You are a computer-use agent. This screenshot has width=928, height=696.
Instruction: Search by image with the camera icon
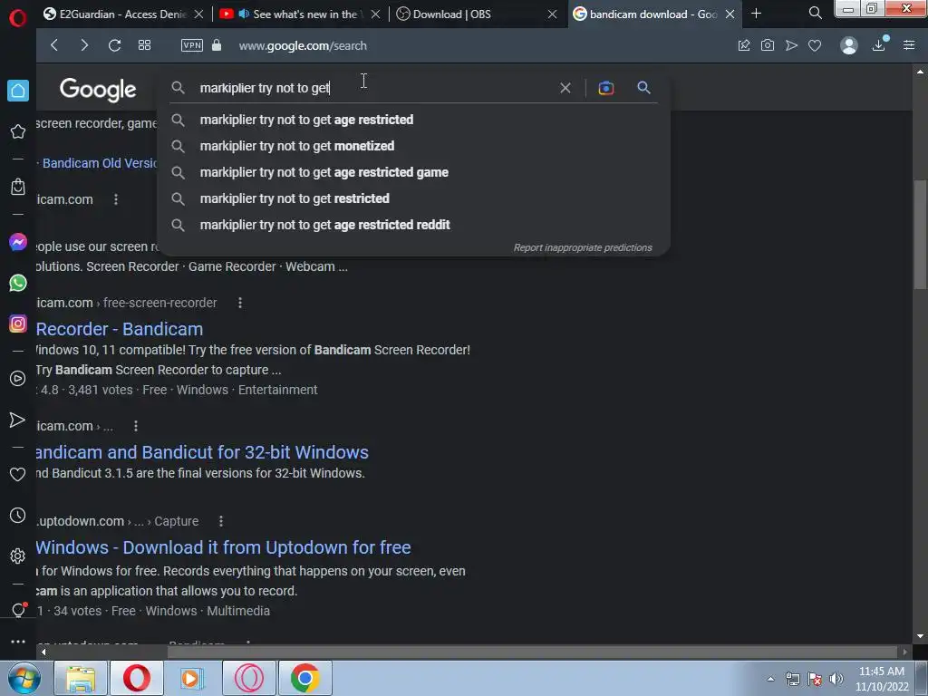[x=606, y=88]
